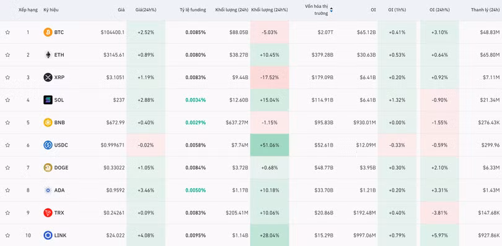The height and width of the screenshot is (246, 502).
Task: Toggle the ADA favorite star
Action: coord(7,190)
